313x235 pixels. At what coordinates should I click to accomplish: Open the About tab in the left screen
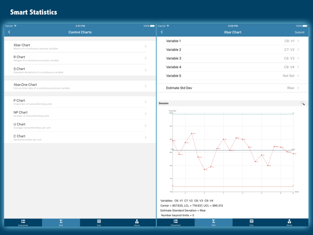click(137, 223)
